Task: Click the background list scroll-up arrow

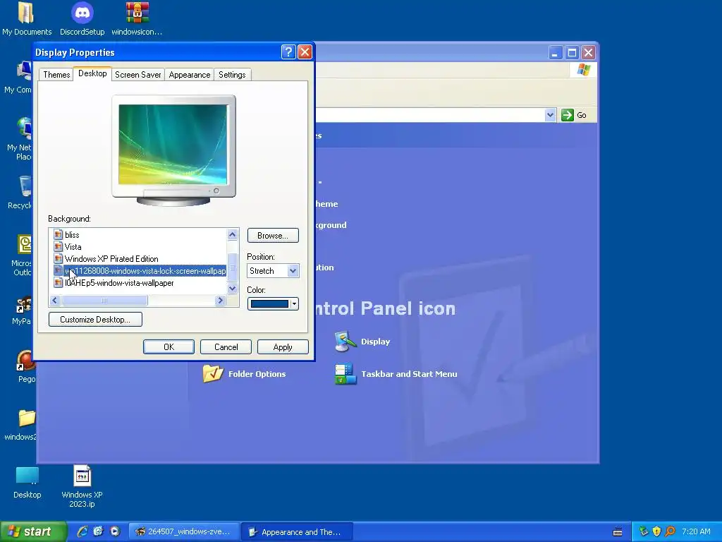Action: click(233, 235)
